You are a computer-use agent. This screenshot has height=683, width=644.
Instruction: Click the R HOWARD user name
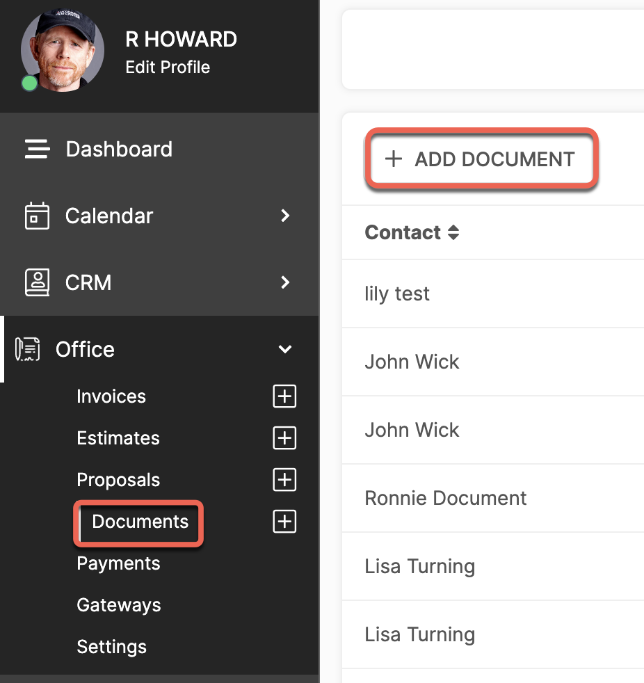point(181,39)
